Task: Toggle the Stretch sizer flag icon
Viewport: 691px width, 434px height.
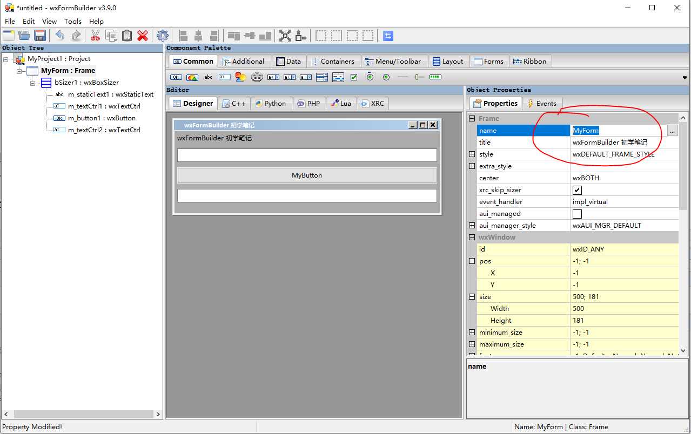Action: [301, 36]
